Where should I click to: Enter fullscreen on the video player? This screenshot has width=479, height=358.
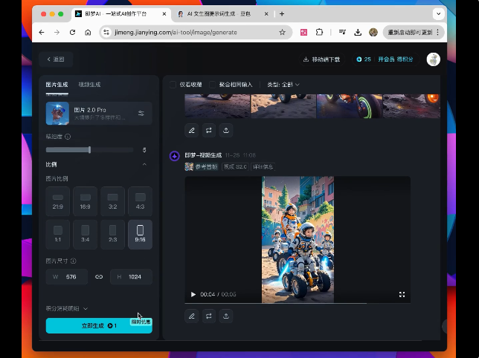pyautogui.click(x=402, y=294)
